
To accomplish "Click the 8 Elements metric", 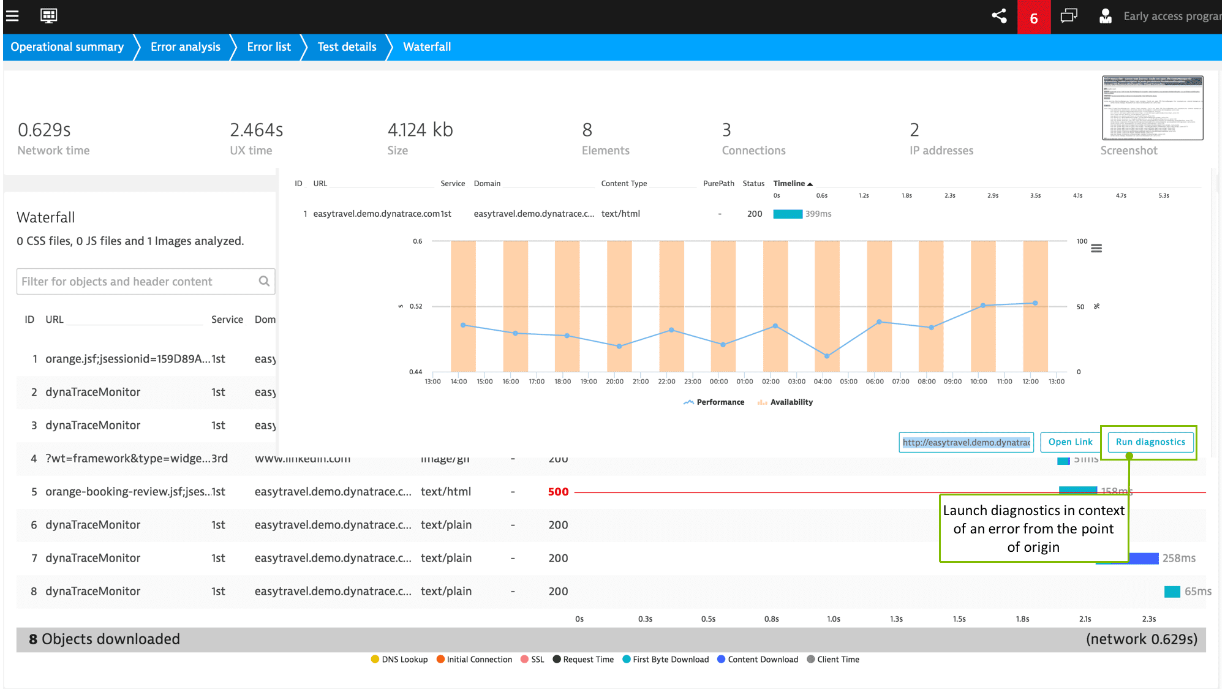I will click(605, 138).
